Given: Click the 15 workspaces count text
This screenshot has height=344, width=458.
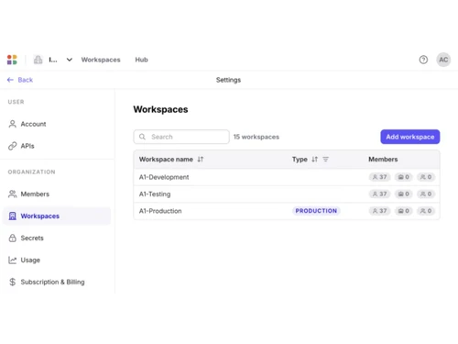Looking at the screenshot, I should tap(256, 137).
